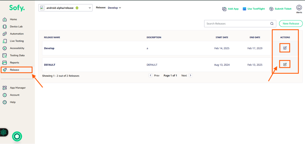Open the dark AI assistant widget

(x=4, y=133)
